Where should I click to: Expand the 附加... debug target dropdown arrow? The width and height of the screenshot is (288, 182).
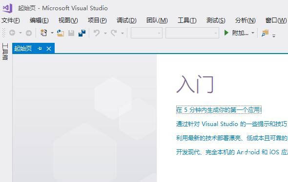click(x=253, y=33)
